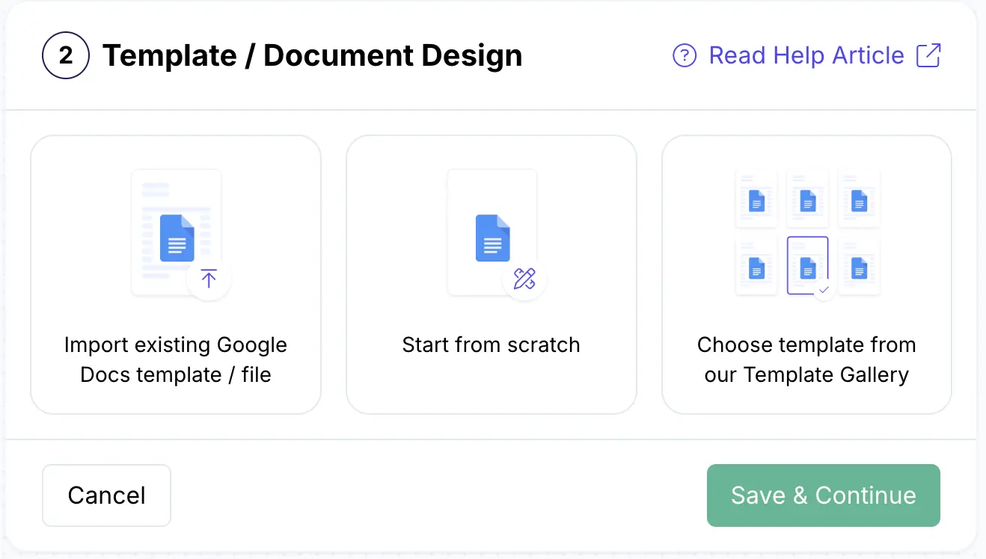This screenshot has width=986, height=559.
Task: Click the blue document icon inside Start from scratch card
Action: (x=492, y=238)
